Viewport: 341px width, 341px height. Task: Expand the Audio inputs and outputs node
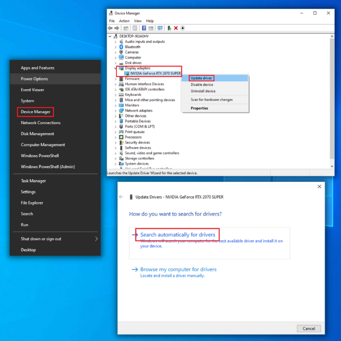click(x=115, y=41)
